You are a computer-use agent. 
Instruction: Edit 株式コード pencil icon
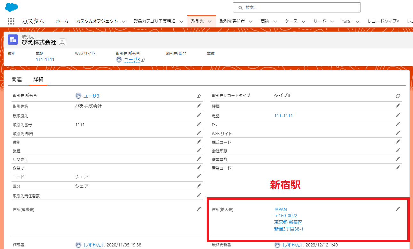398,142
